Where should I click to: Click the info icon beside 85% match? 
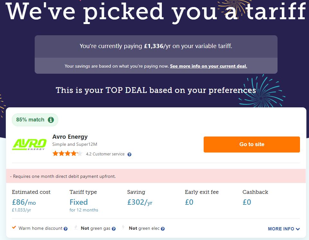click(51, 120)
